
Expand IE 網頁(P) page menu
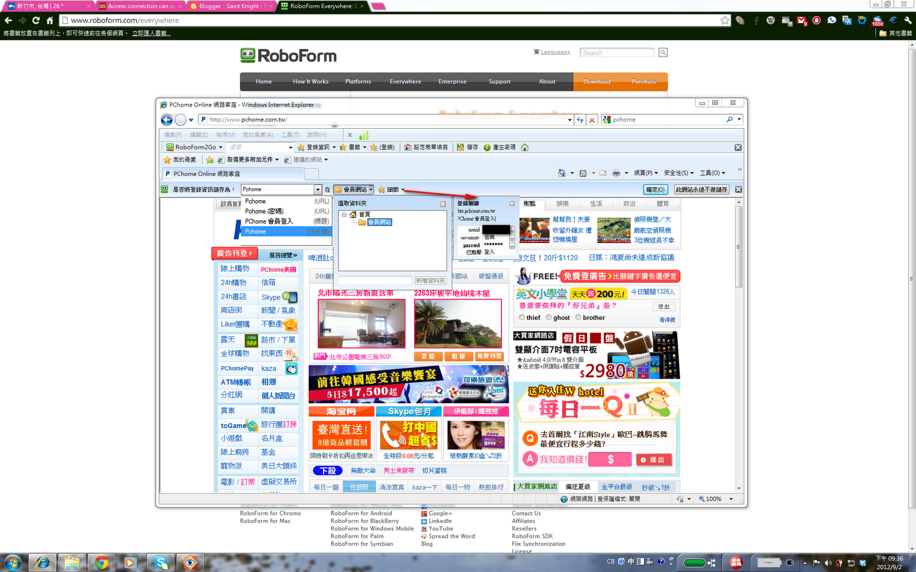coord(646,173)
